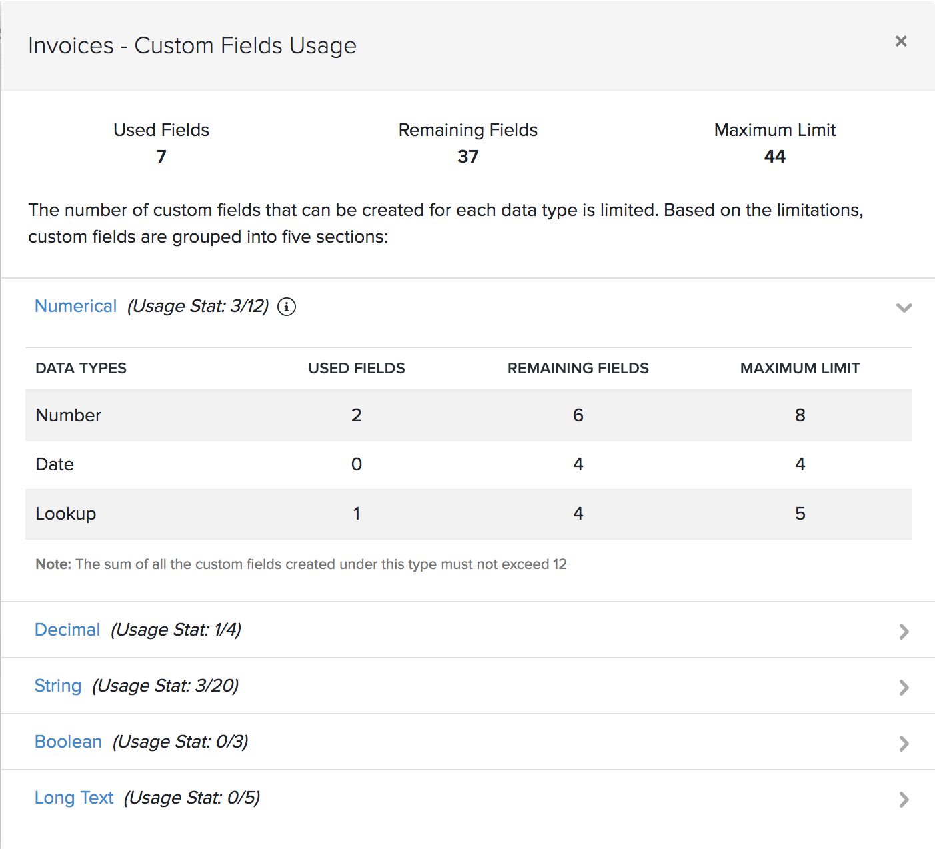
Task: Open the String section title link
Action: pyautogui.click(x=58, y=686)
